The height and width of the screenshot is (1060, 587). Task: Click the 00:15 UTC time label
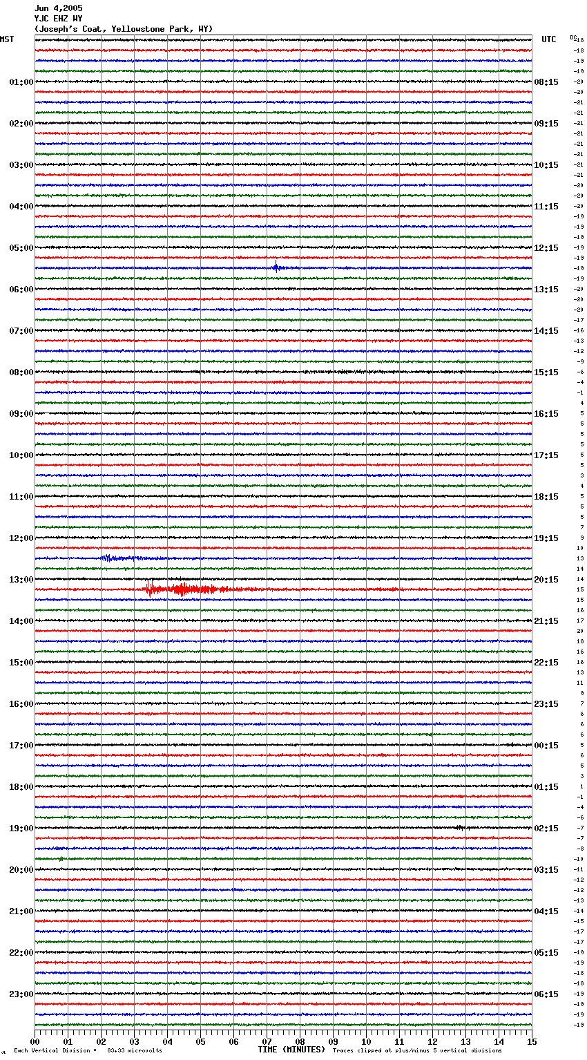click(546, 746)
